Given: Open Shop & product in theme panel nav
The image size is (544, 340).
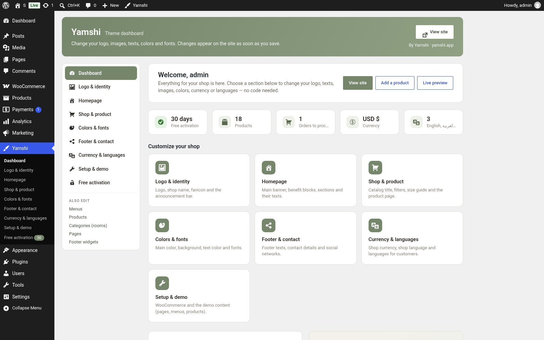Looking at the screenshot, I should pos(101,114).
